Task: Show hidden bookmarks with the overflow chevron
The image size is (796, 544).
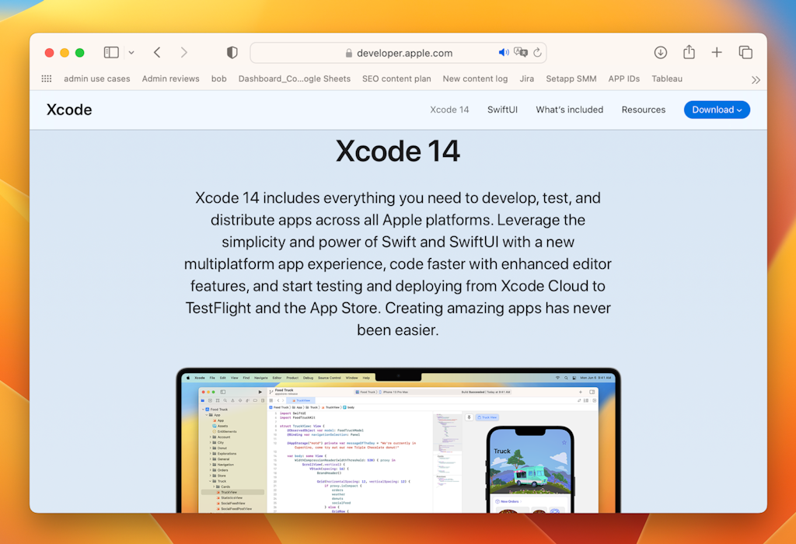Action: [755, 78]
